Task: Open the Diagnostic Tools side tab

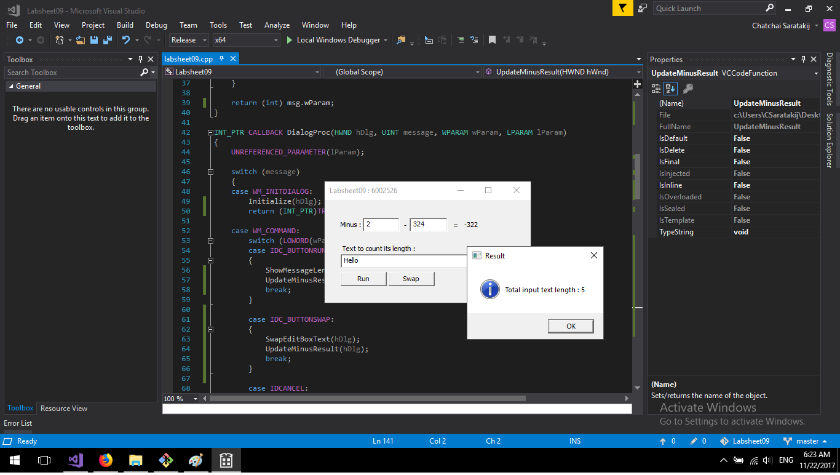Action: (829, 79)
